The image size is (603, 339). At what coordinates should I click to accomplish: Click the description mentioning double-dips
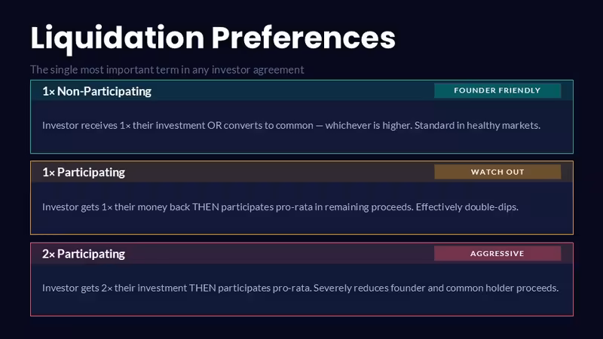pos(280,206)
